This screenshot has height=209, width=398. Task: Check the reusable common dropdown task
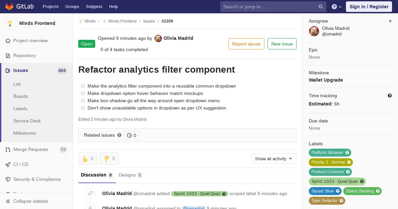tap(83, 86)
